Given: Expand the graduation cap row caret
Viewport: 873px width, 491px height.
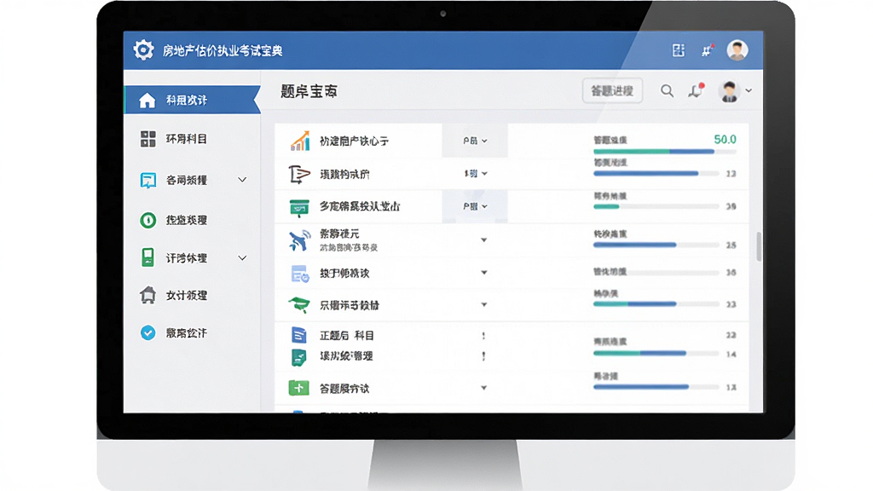Looking at the screenshot, I should pos(484,304).
